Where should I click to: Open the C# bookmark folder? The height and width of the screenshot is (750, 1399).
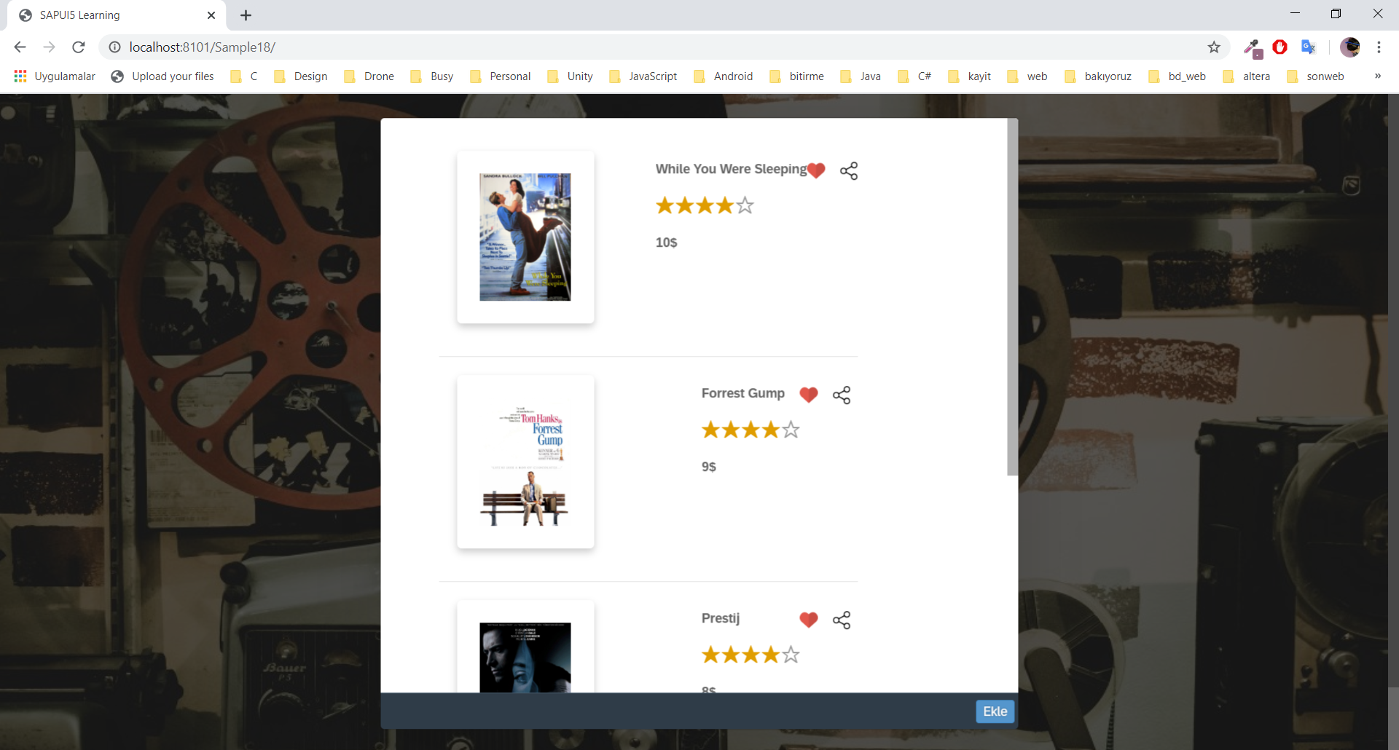click(915, 76)
